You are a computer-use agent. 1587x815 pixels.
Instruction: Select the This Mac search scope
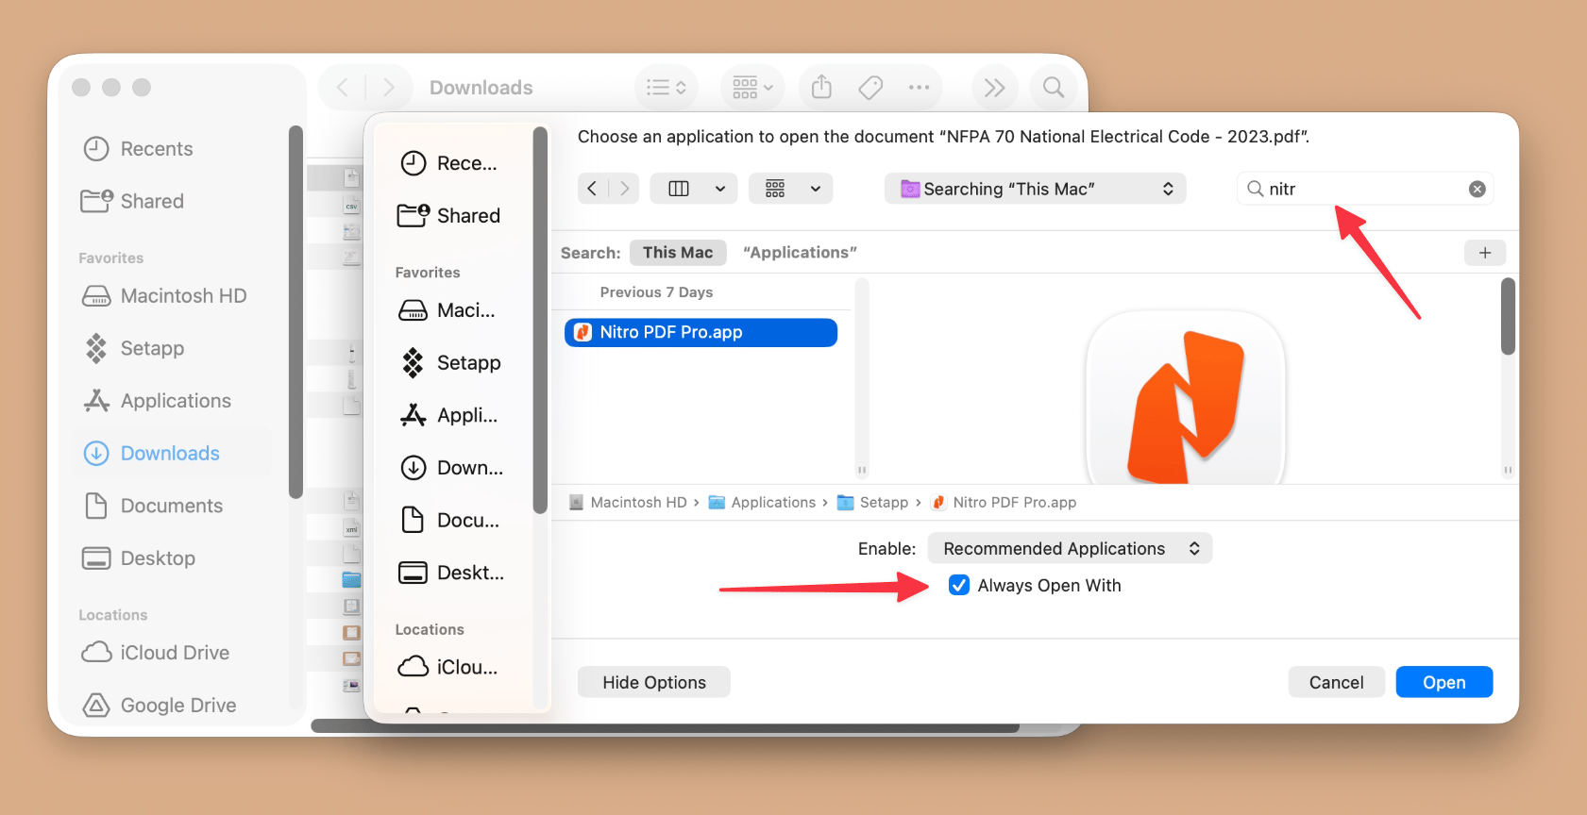coord(678,252)
